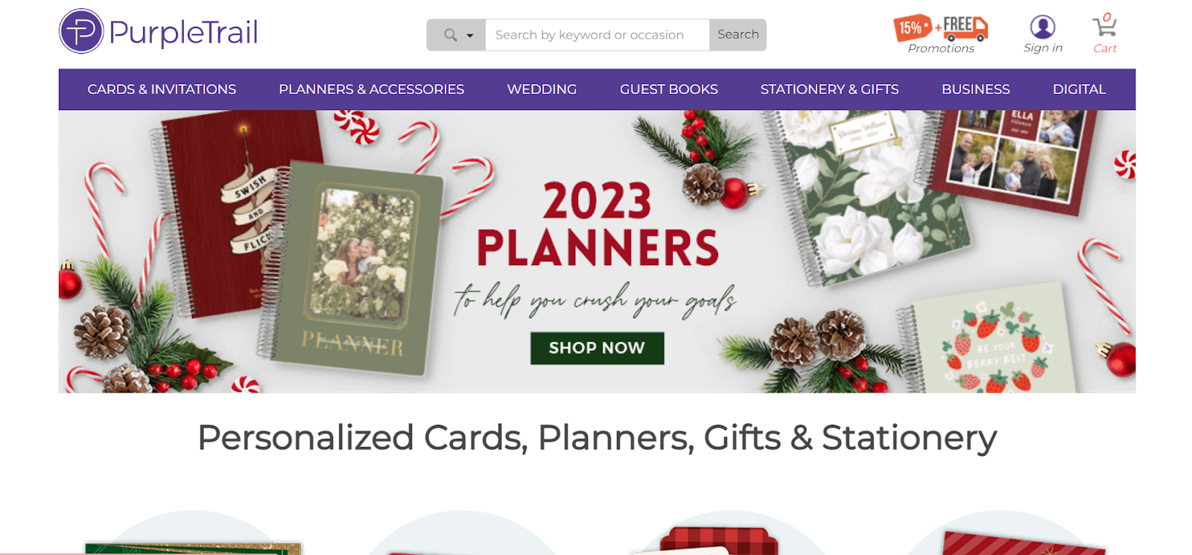Image resolution: width=1192 pixels, height=555 pixels.
Task: Open the Cards & Invitations menu
Action: coord(162,89)
